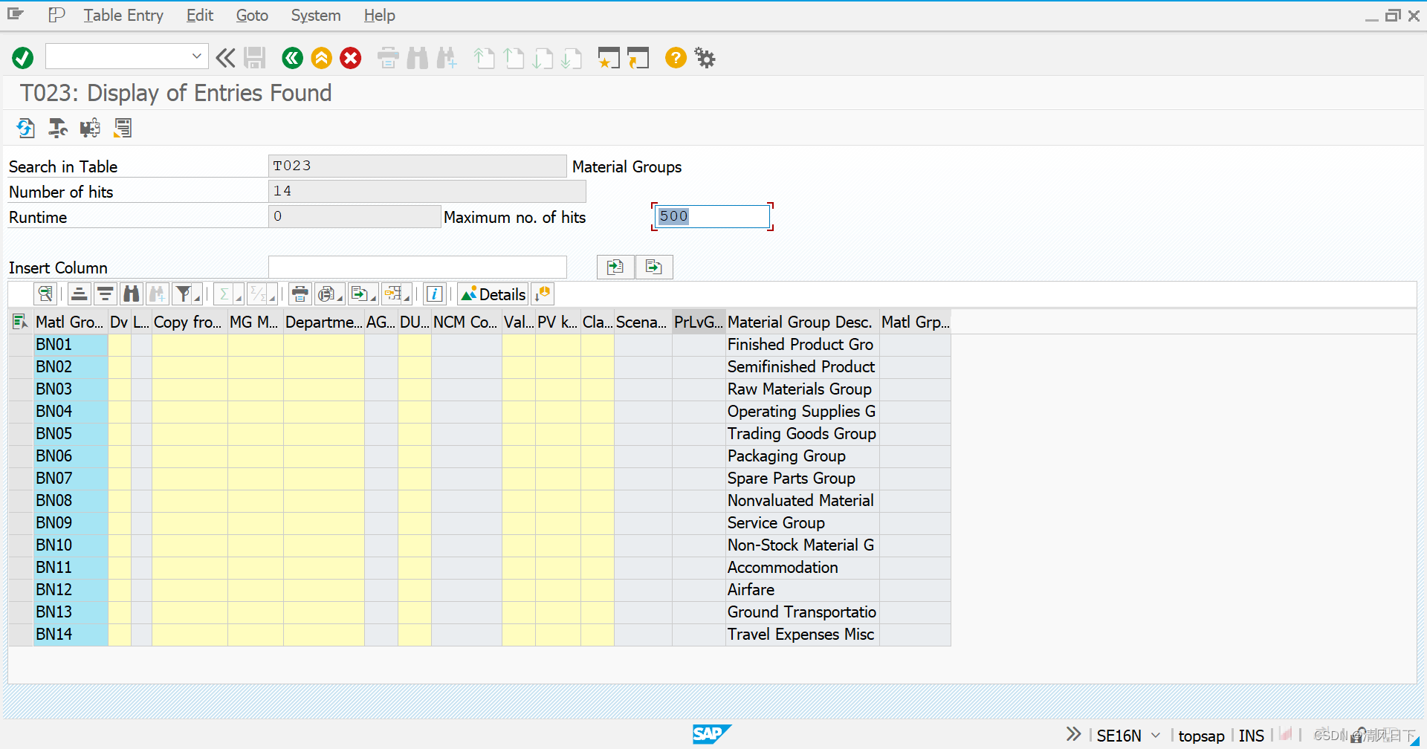Click the customizing gear icon in the toolbar

coord(703,58)
